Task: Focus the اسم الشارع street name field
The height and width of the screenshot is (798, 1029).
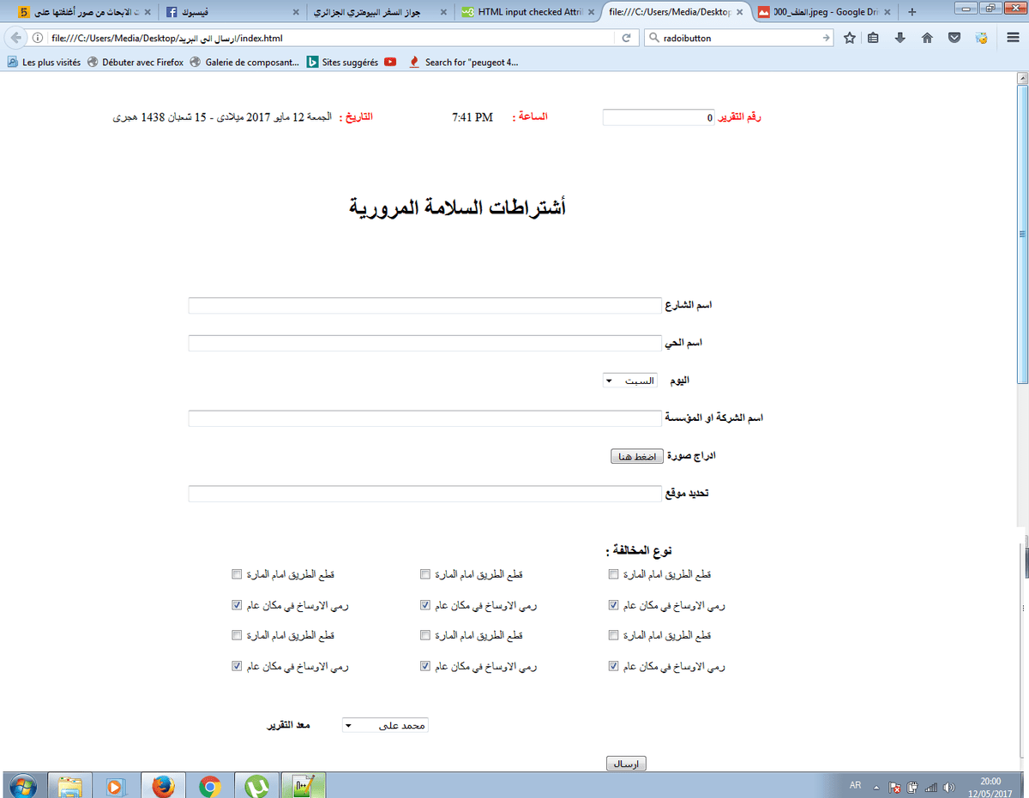Action: tap(425, 305)
